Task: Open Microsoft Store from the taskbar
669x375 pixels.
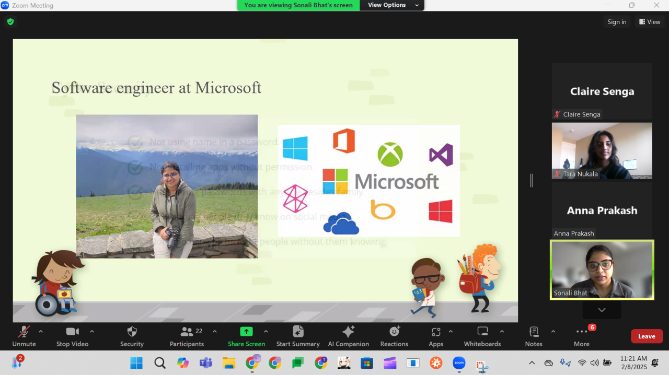Action: coord(367,362)
